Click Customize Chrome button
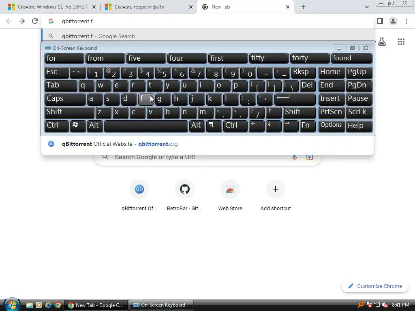The image size is (415, 311). tap(375, 286)
